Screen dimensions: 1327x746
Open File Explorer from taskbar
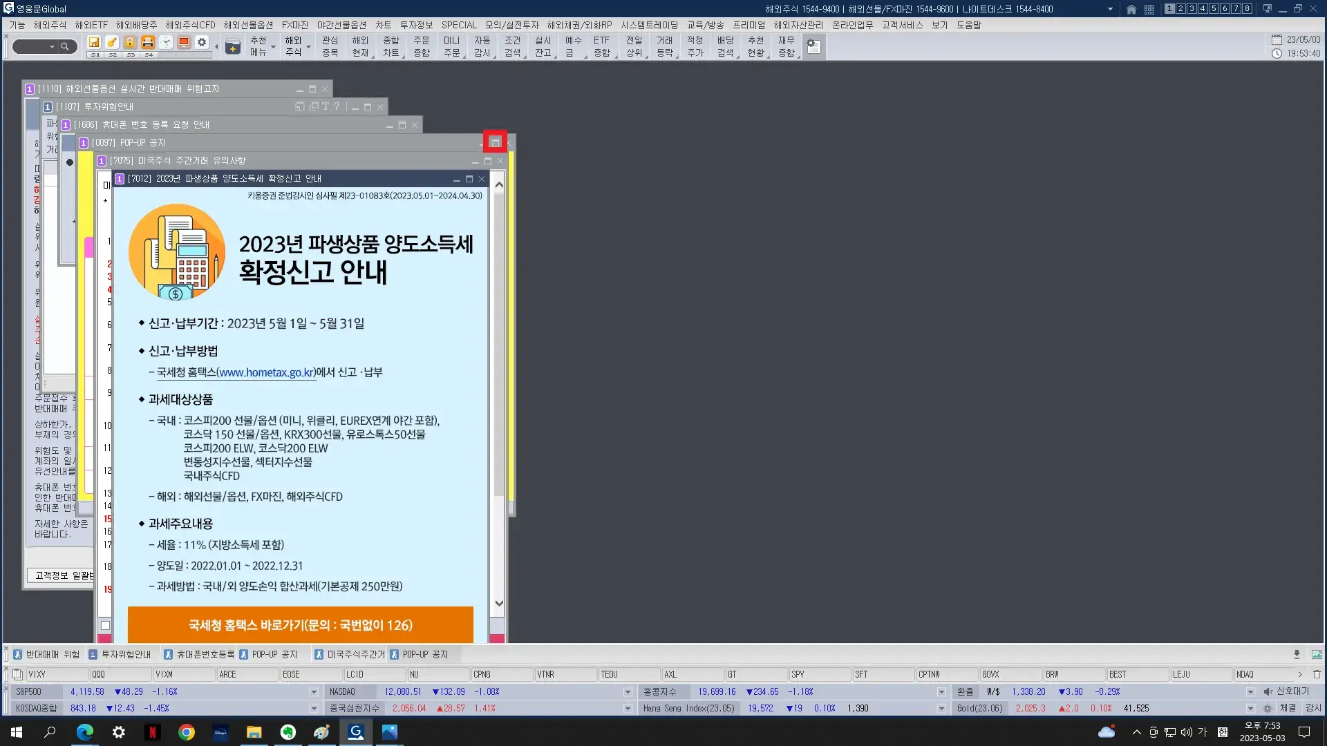254,732
